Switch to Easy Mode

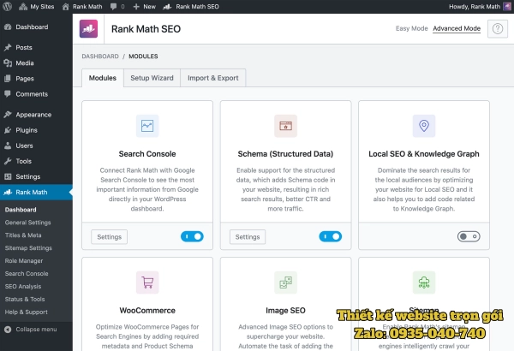click(411, 28)
